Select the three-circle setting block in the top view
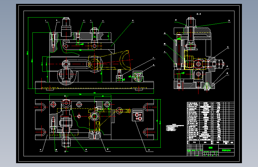 pos(138,115)
